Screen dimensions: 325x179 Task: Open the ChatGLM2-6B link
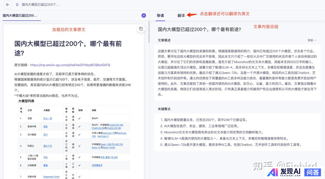coord(113,128)
